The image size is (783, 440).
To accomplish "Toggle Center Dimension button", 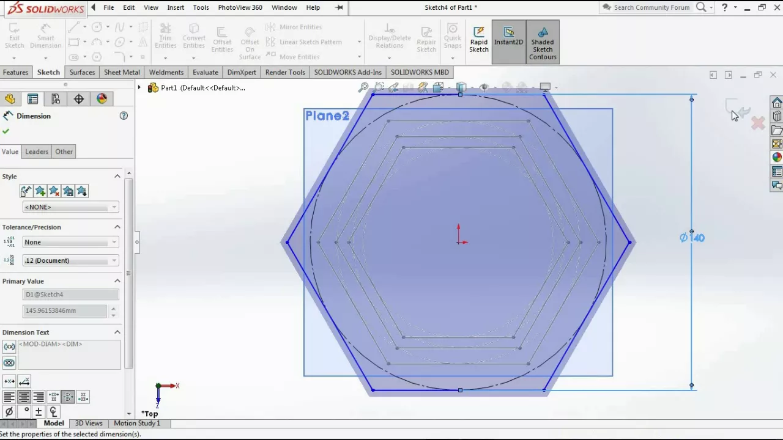I will coord(9,381).
